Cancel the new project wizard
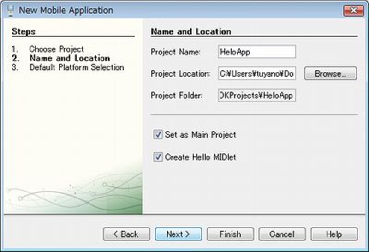The width and height of the screenshot is (369, 252). [x=282, y=234]
